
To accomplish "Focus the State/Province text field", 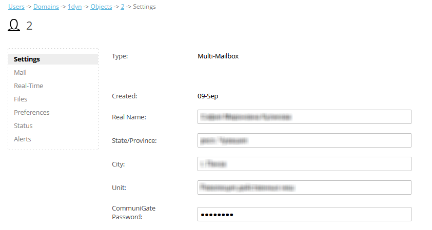I will tap(304, 140).
